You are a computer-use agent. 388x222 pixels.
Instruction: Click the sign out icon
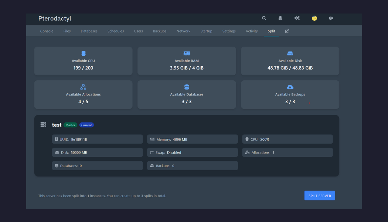click(x=331, y=18)
